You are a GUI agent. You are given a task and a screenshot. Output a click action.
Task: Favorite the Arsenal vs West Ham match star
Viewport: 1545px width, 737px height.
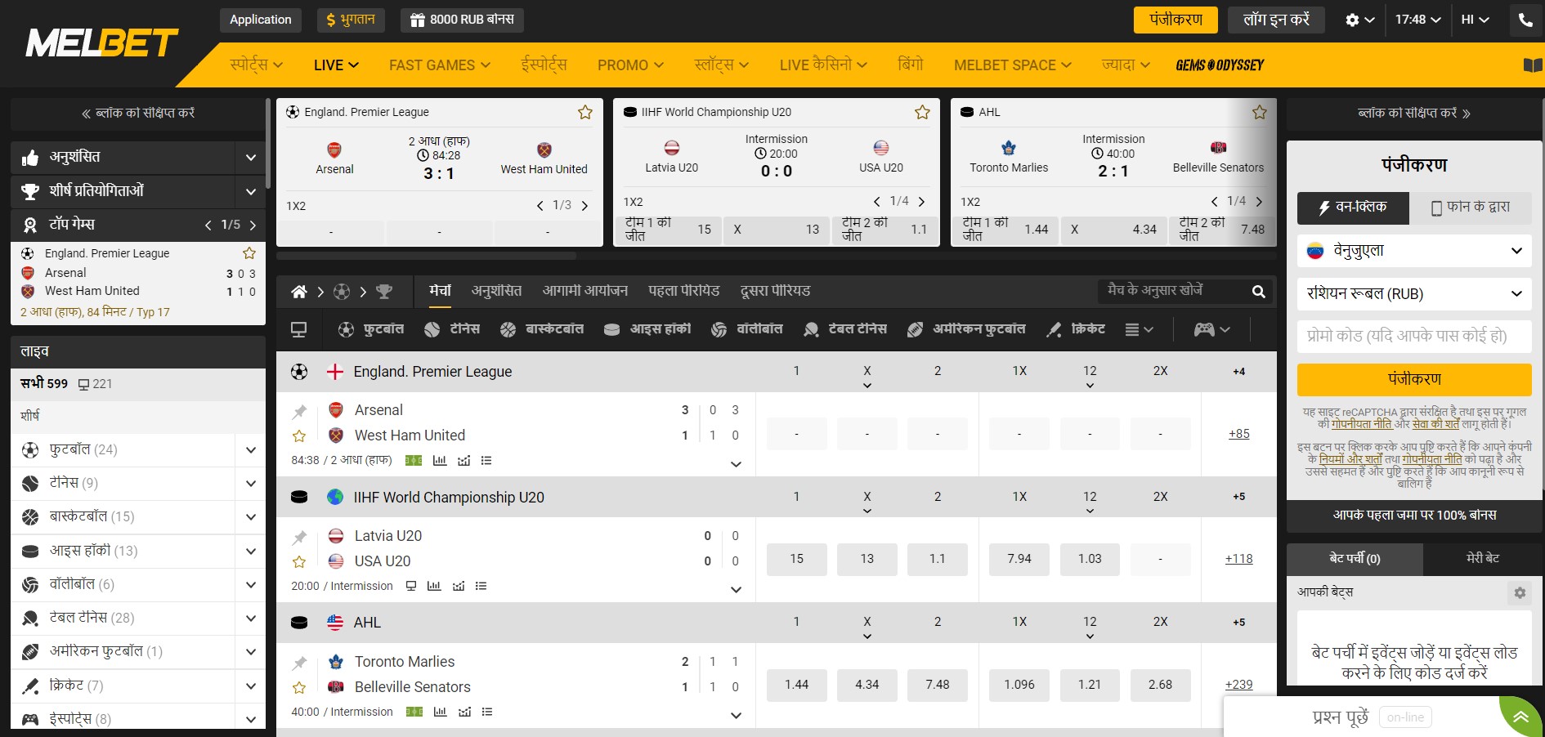point(299,436)
